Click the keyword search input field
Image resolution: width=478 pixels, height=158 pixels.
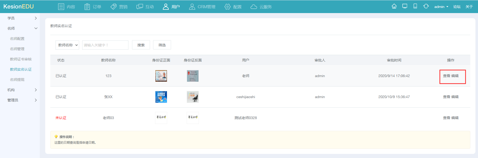point(105,45)
